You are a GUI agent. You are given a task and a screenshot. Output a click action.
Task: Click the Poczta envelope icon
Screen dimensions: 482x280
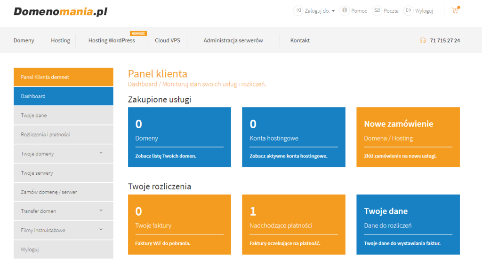tap(377, 10)
